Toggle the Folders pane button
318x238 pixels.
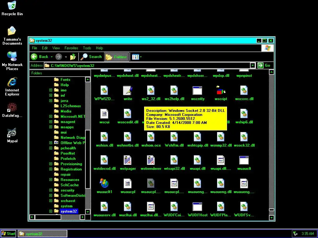pyautogui.click(x=116, y=57)
